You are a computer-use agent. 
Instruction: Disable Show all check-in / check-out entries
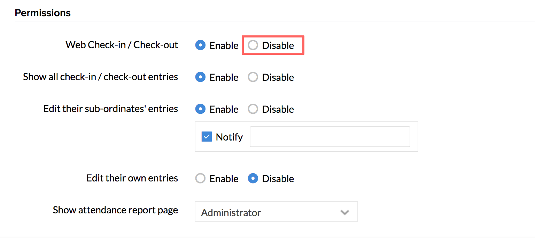[253, 77]
